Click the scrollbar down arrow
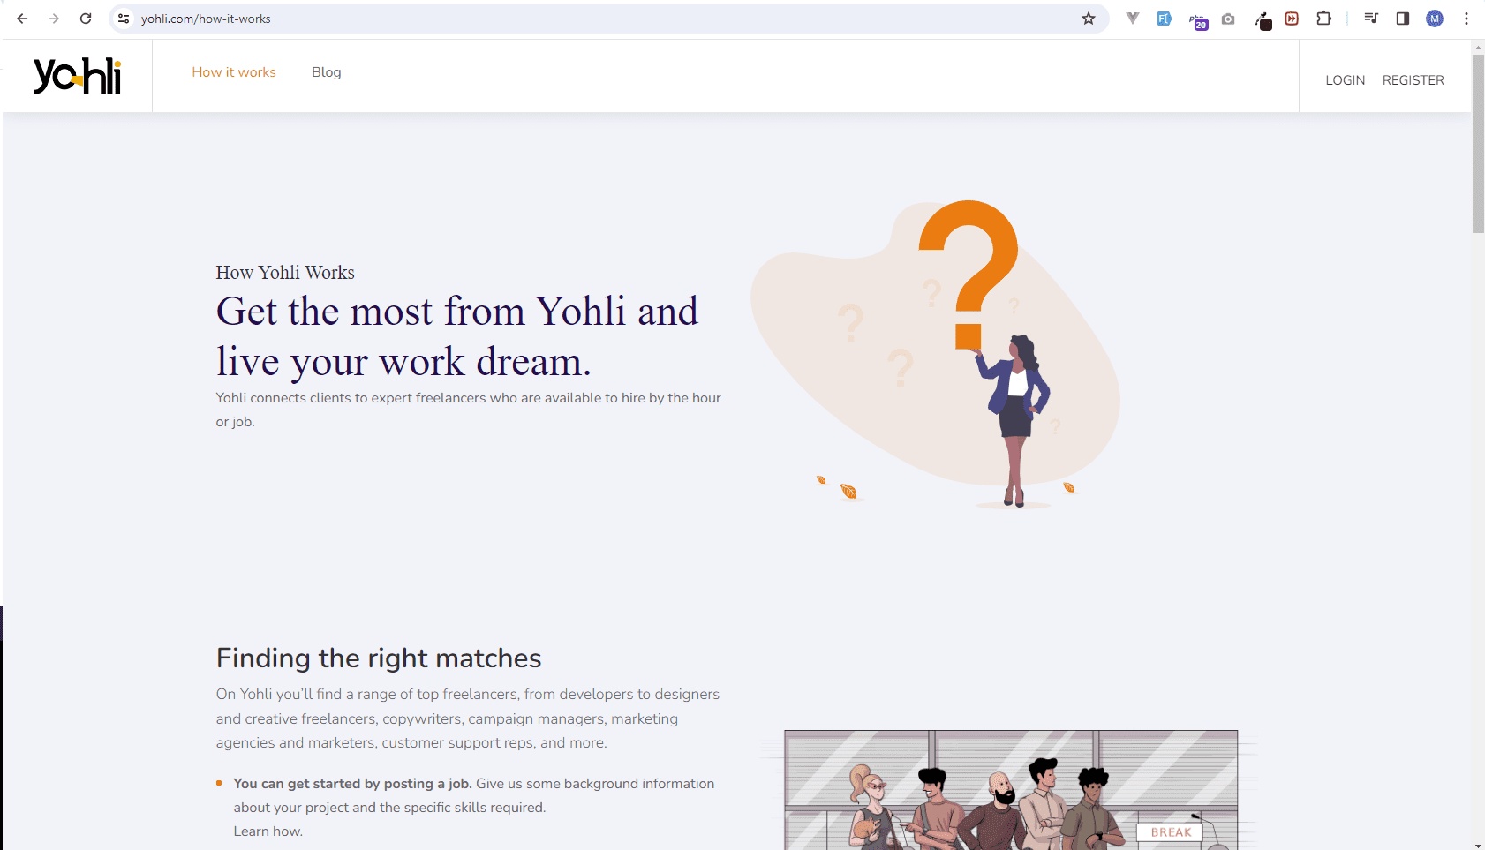 tap(1478, 845)
